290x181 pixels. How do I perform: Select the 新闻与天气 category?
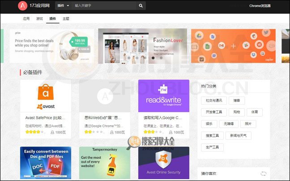tap(239, 135)
